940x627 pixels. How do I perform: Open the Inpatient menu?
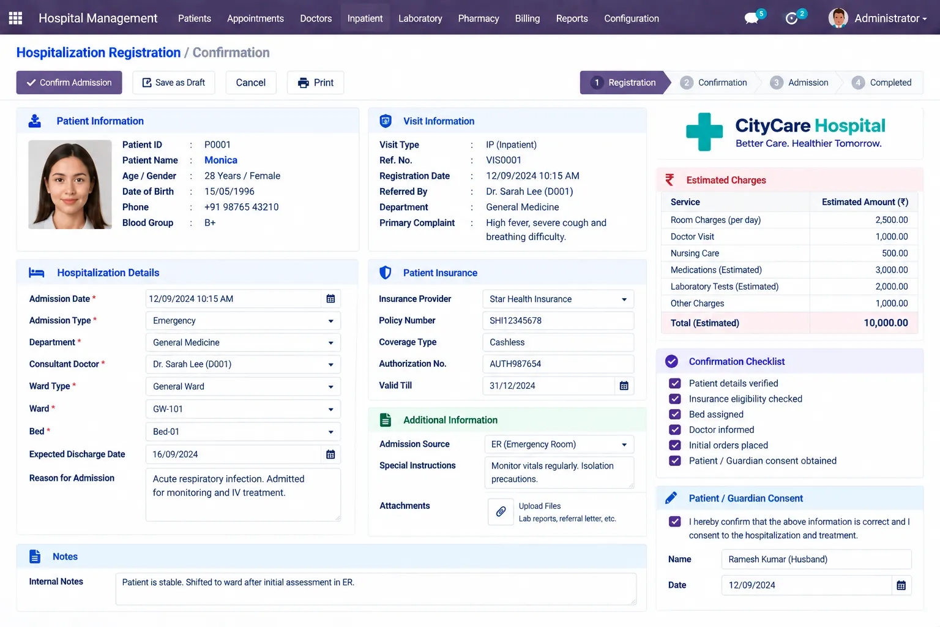pyautogui.click(x=365, y=18)
